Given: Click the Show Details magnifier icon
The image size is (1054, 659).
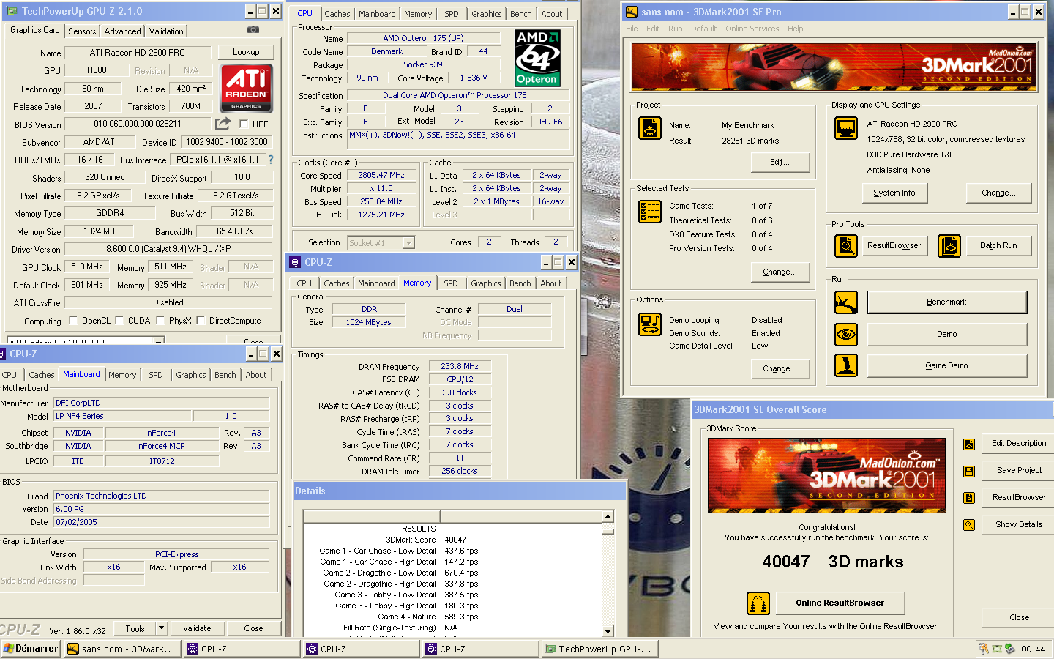Looking at the screenshot, I should (969, 525).
